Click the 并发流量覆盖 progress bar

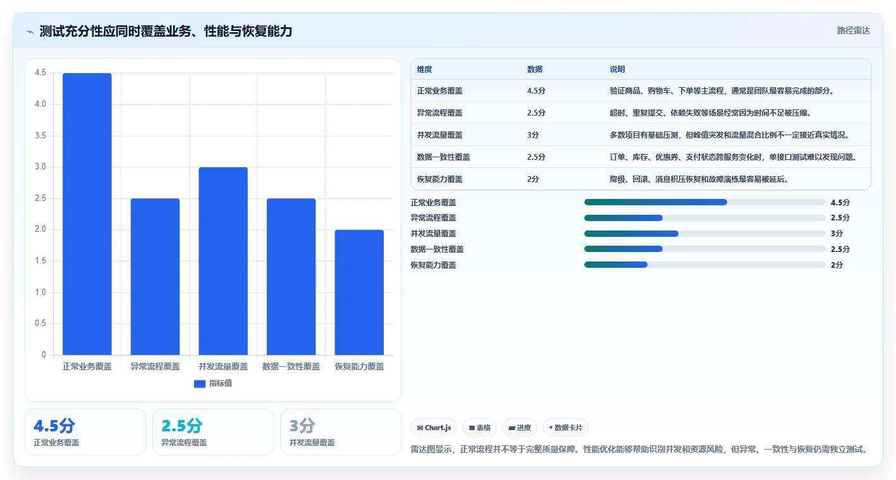pyautogui.click(x=705, y=234)
